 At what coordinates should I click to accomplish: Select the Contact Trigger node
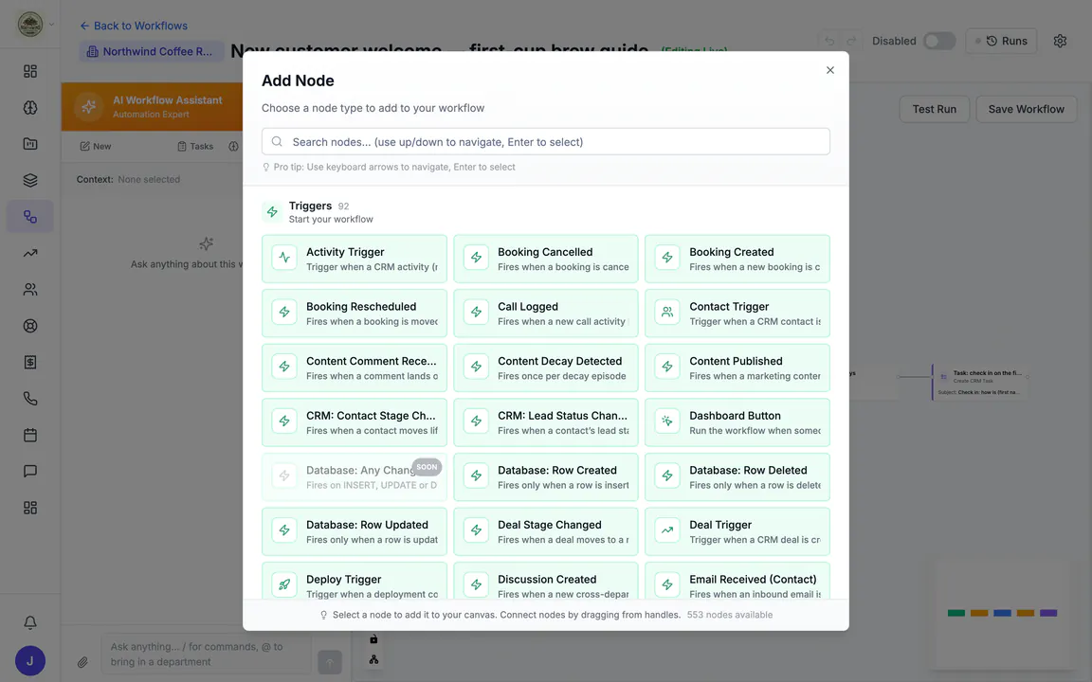tap(737, 314)
